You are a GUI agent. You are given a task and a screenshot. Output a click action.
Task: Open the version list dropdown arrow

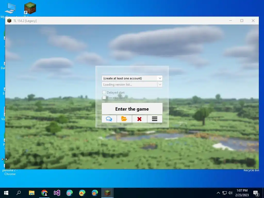click(160, 84)
